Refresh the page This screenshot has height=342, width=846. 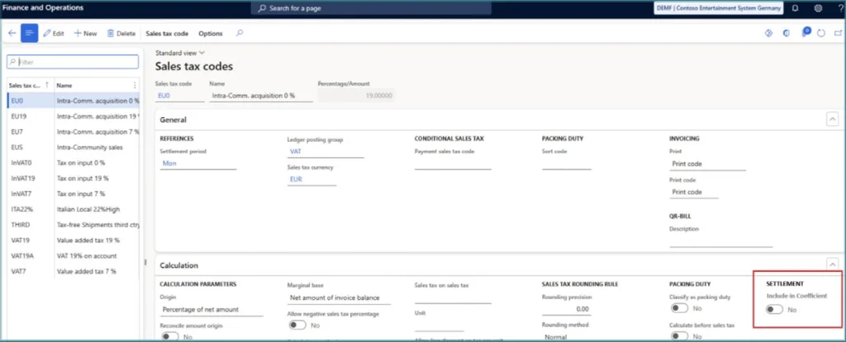(x=821, y=34)
